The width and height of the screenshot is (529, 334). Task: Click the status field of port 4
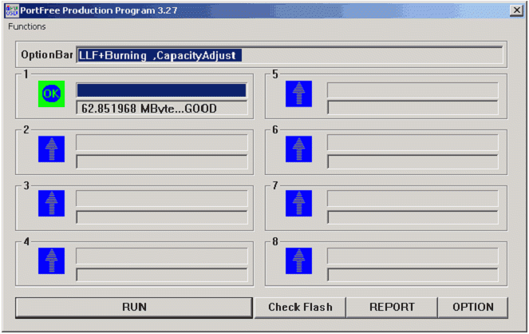162,275
